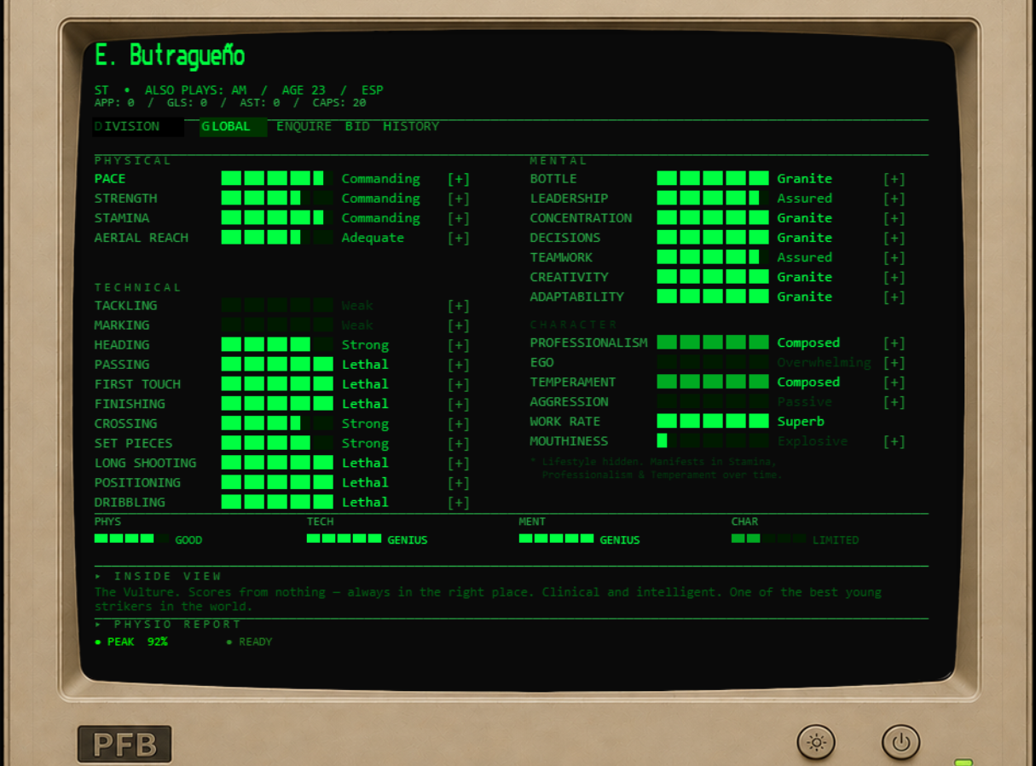Image resolution: width=1036 pixels, height=766 pixels.
Task: Expand the DRIBBLING attribute [+]
Action: pos(459,503)
